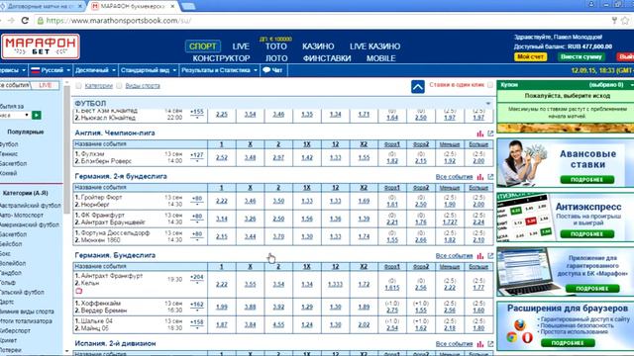634x356 pixels.
Task: Select odds 2.52 for Фулхэм win
Action: 222,158
